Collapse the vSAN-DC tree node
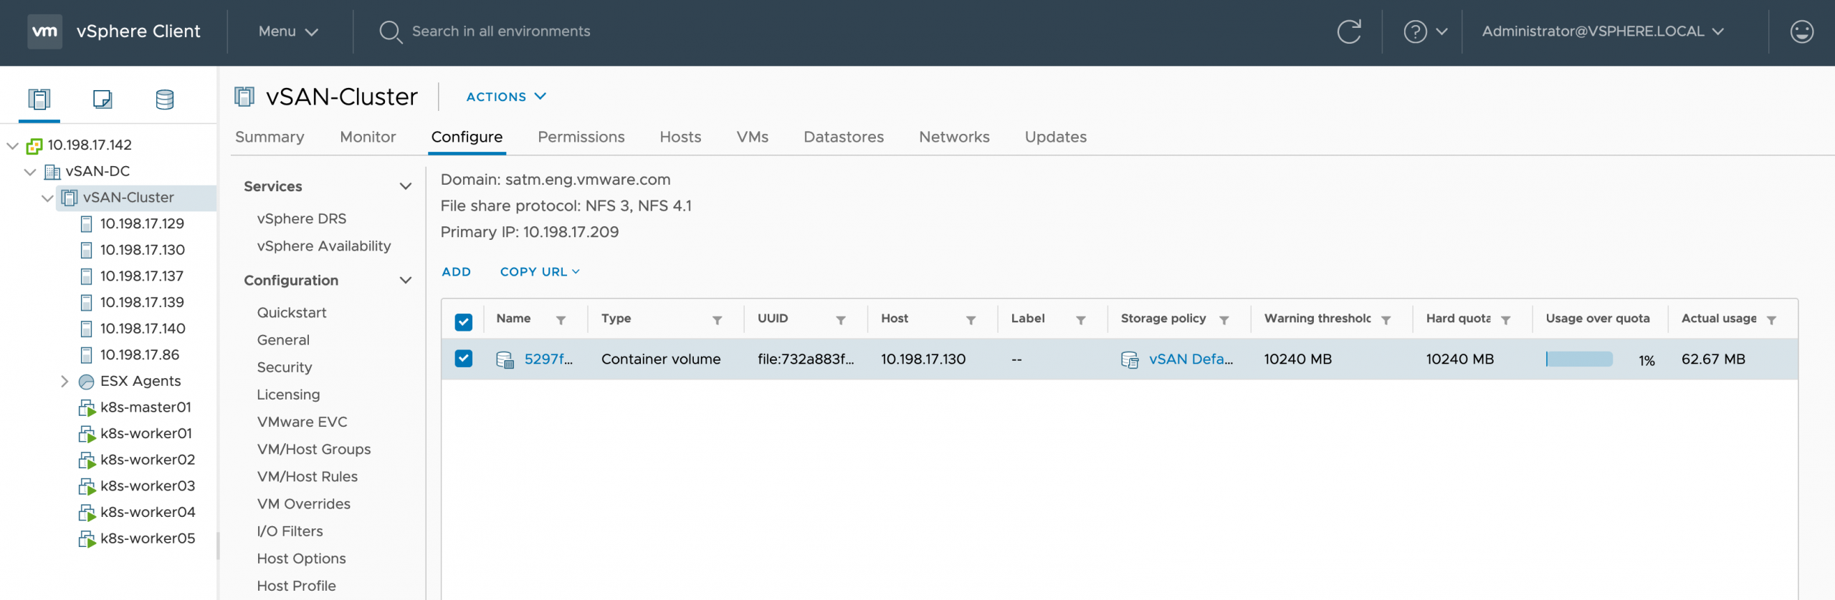The height and width of the screenshot is (600, 1835). click(30, 172)
